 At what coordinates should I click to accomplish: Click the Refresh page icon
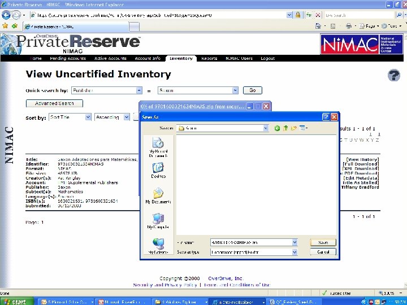click(x=309, y=15)
